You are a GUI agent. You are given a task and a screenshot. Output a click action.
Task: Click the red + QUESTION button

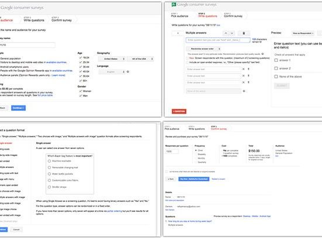tap(179, 111)
